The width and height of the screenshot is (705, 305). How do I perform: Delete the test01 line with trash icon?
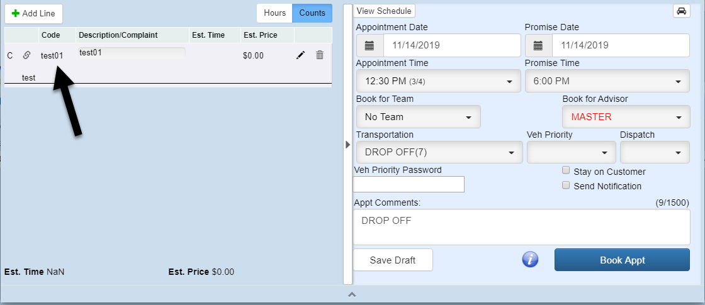pyautogui.click(x=320, y=55)
